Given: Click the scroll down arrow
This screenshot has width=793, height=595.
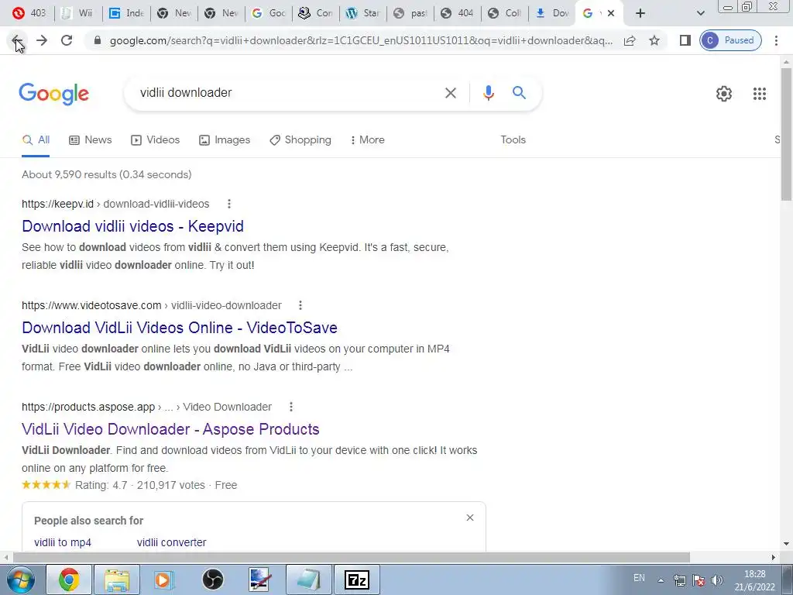Looking at the screenshot, I should 786,544.
